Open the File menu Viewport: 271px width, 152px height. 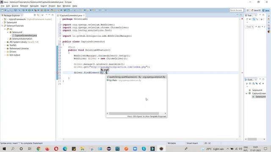[3, 6]
